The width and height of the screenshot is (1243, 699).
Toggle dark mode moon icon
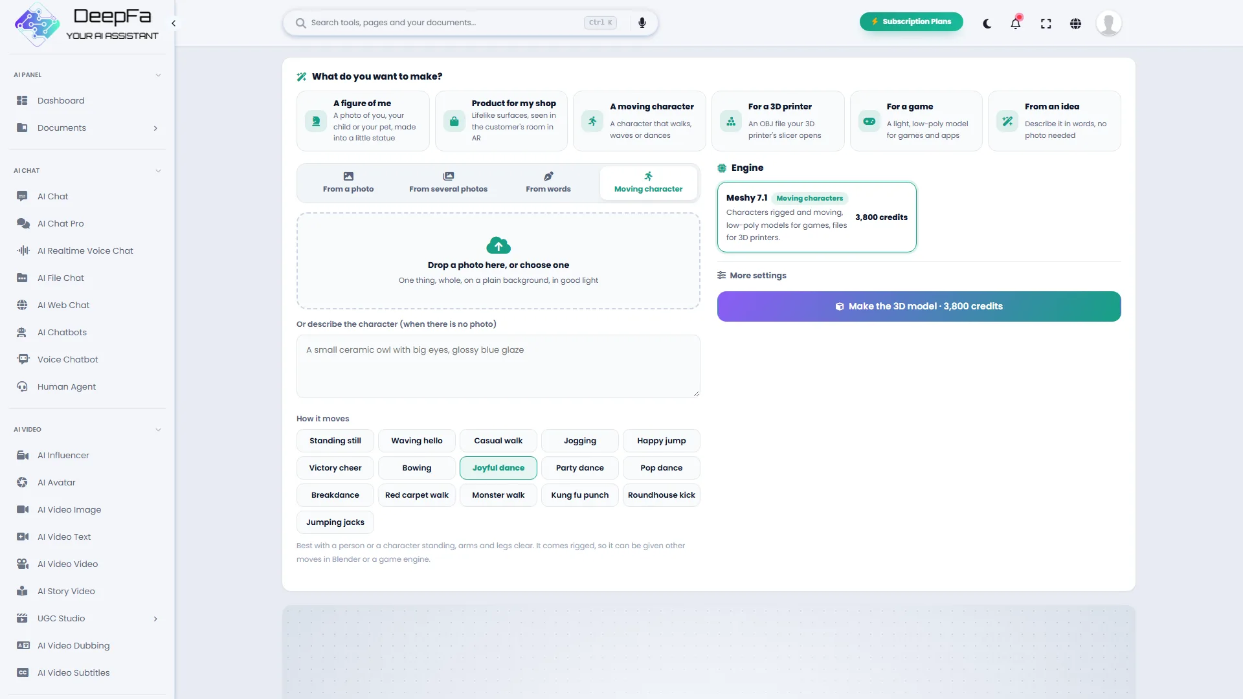click(987, 23)
